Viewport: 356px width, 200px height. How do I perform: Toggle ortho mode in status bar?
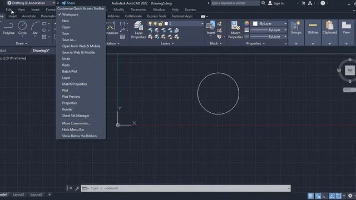pos(325,196)
